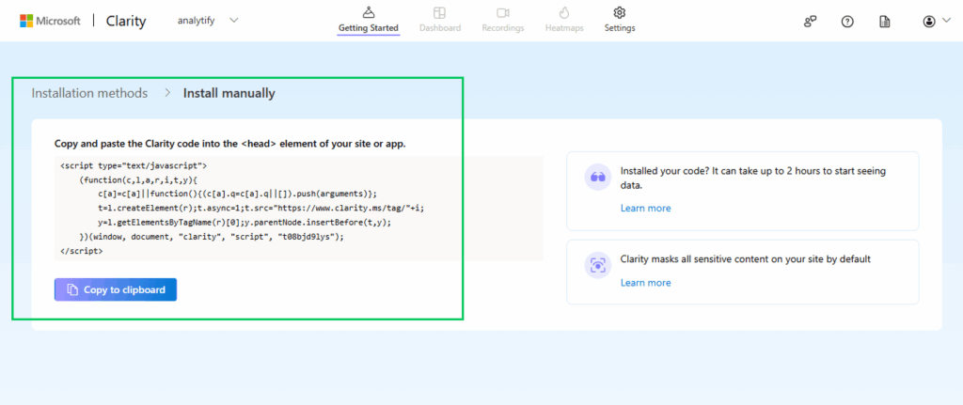Click the 'Clarity masks all sensitive content' text
963x405 pixels.
pyautogui.click(x=746, y=259)
